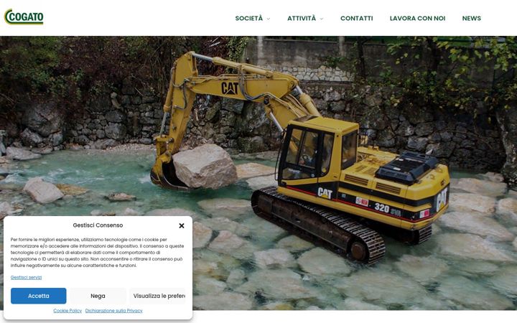Open the Cookie Policy link
517x323 pixels.
(67, 311)
